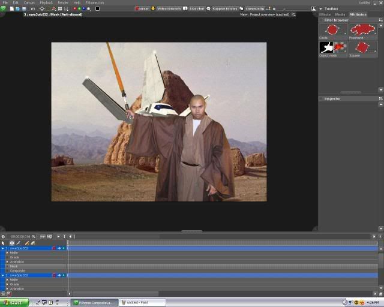Expand Grade under layer 2
Screen dimensions: 384x307
[7, 284]
